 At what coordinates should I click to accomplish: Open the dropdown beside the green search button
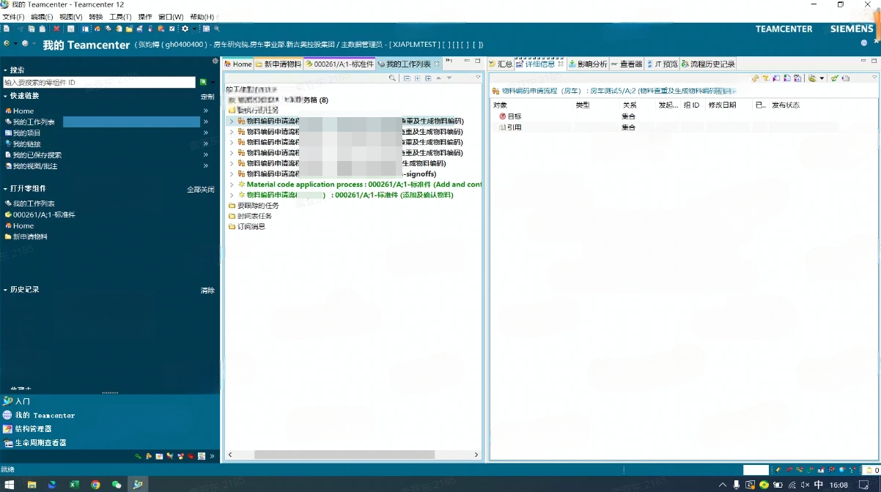tap(213, 83)
